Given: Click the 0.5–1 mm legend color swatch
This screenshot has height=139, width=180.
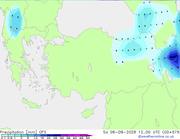Looking at the screenshot, I should 11,135.
